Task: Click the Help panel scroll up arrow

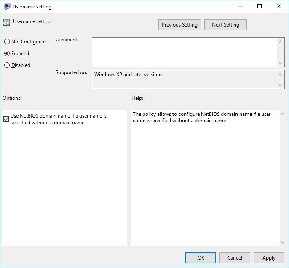Action: 282,114
